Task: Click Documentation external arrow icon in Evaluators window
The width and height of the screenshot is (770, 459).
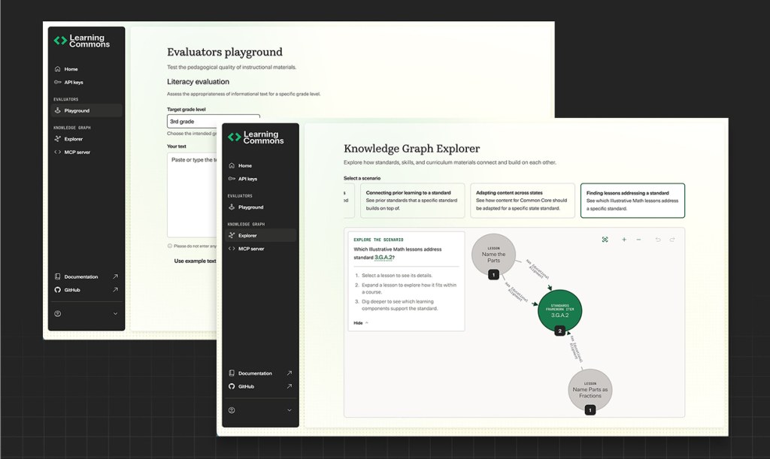Action: [115, 276]
